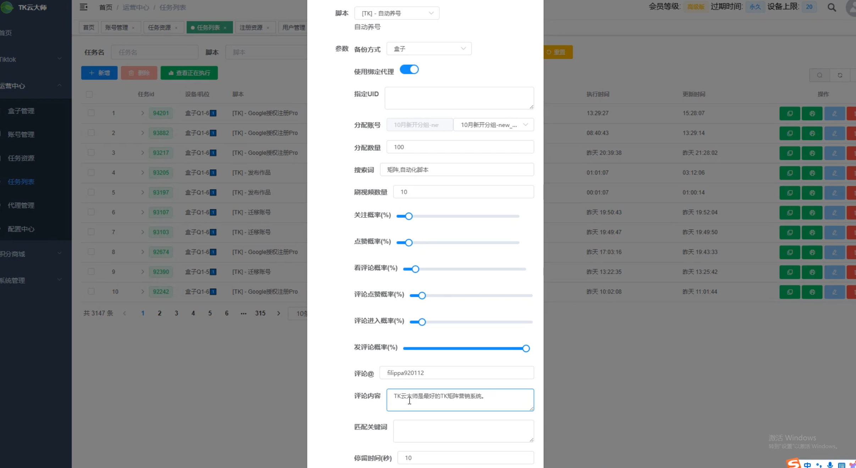The height and width of the screenshot is (468, 856).
Task: Click the blue 新增 button
Action: coord(99,73)
